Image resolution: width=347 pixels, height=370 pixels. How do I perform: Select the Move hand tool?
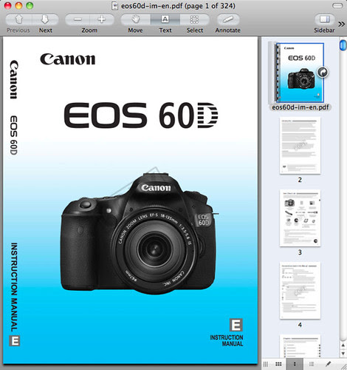135,19
